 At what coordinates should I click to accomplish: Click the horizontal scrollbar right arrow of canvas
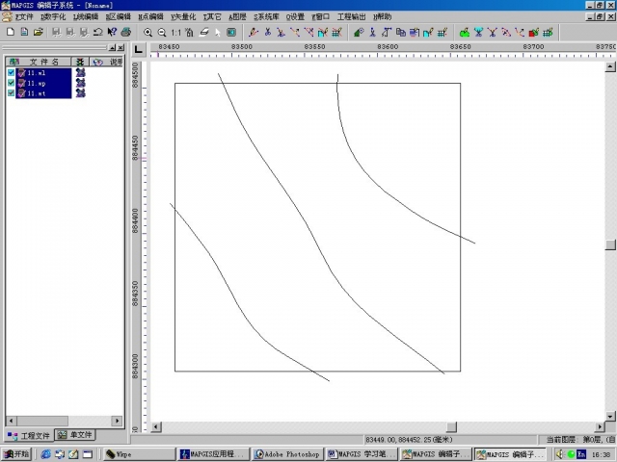tap(599, 425)
